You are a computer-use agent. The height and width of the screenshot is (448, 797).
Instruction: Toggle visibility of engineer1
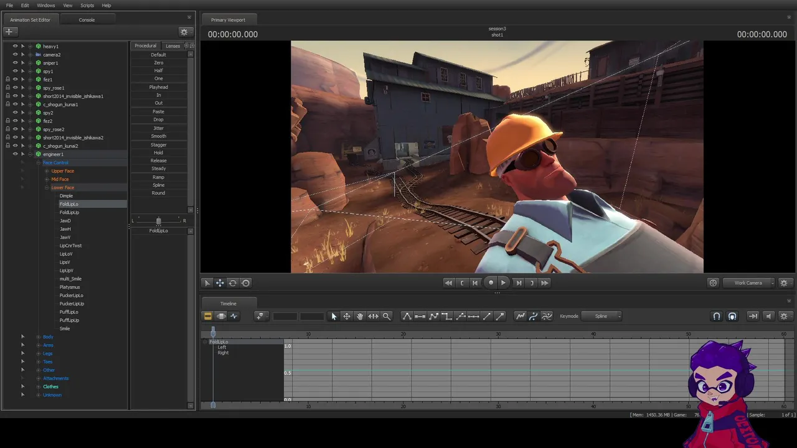click(x=15, y=154)
